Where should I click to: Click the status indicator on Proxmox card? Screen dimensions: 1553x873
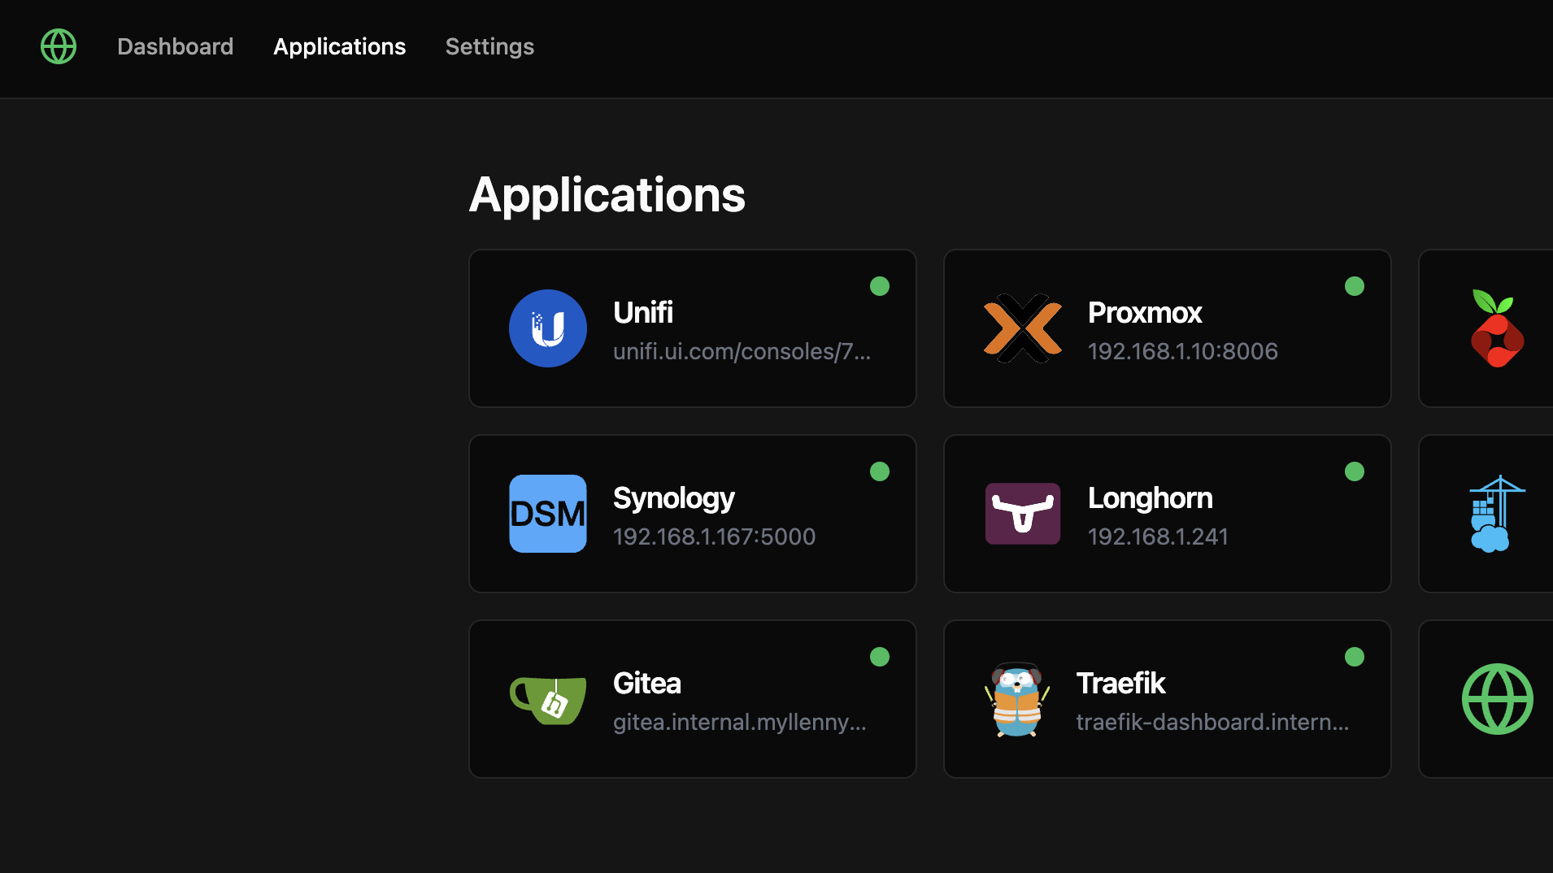[1354, 286]
